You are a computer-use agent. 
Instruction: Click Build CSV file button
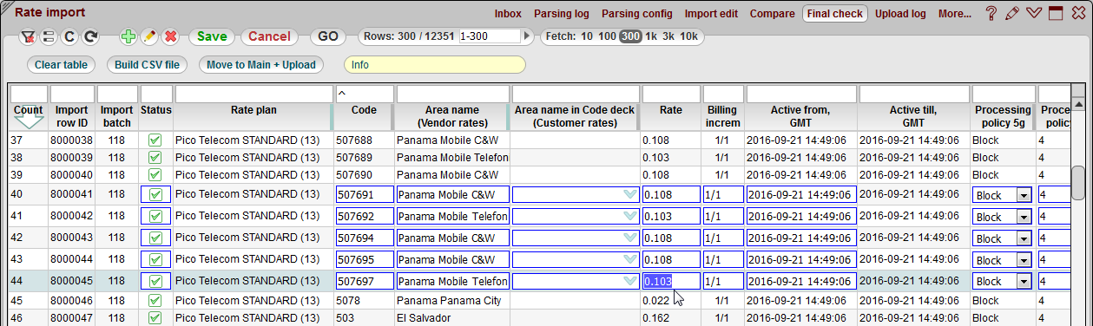148,64
